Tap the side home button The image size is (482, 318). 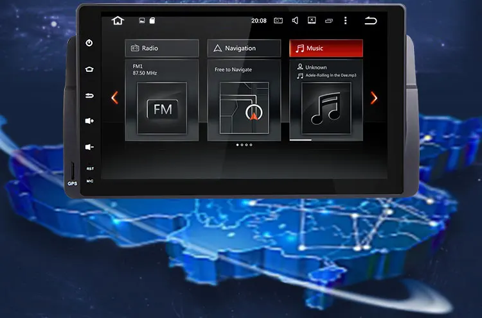[x=89, y=69]
